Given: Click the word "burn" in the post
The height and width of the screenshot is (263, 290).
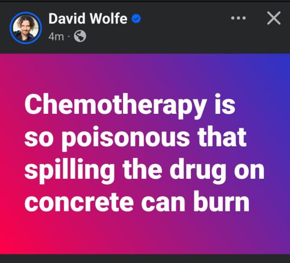Looking at the screenshot, I should [x=222, y=201].
